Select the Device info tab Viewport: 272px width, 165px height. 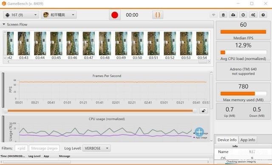pos(227,140)
